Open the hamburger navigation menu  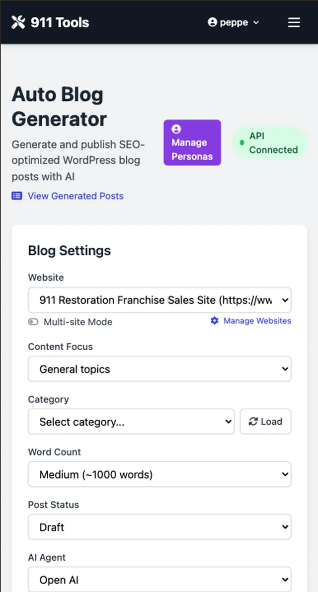294,23
